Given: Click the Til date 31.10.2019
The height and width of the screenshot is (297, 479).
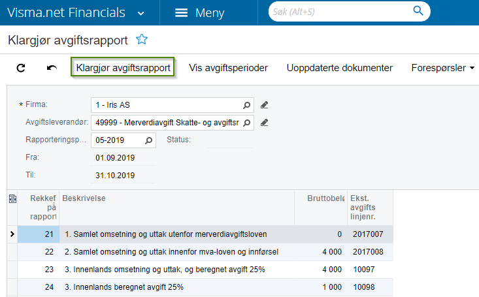Looking at the screenshot, I should pyautogui.click(x=115, y=176).
